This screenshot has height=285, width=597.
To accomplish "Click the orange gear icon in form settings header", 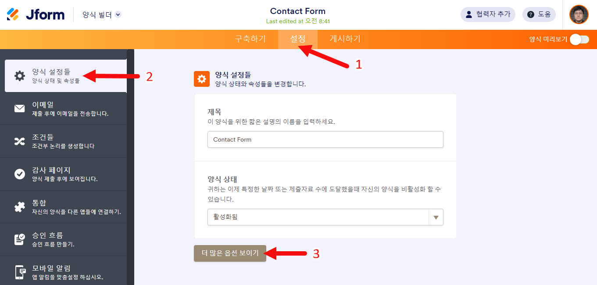I will pyautogui.click(x=202, y=79).
